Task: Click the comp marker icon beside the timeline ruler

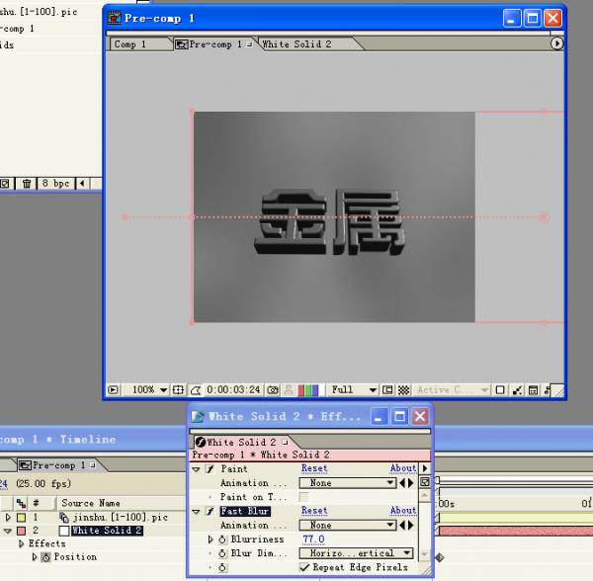Action: point(425,482)
